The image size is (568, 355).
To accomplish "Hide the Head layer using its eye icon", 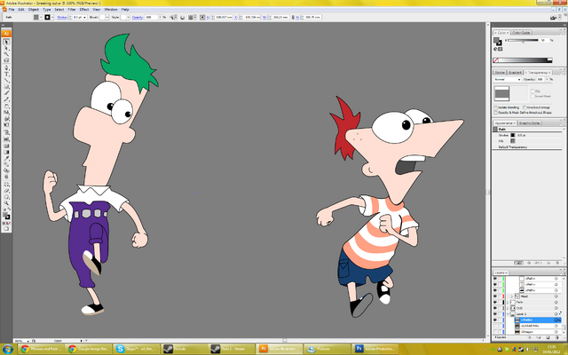I will click(495, 296).
